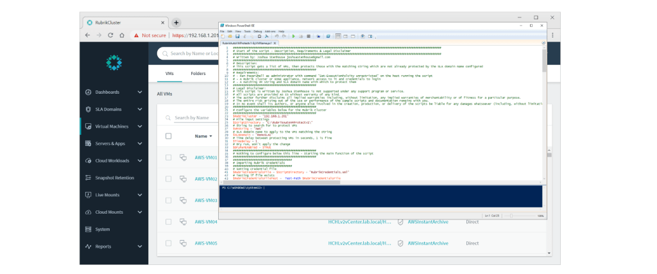Open the AWS-VM03 link
Viewport: 657px width, 274px height.
206,201
